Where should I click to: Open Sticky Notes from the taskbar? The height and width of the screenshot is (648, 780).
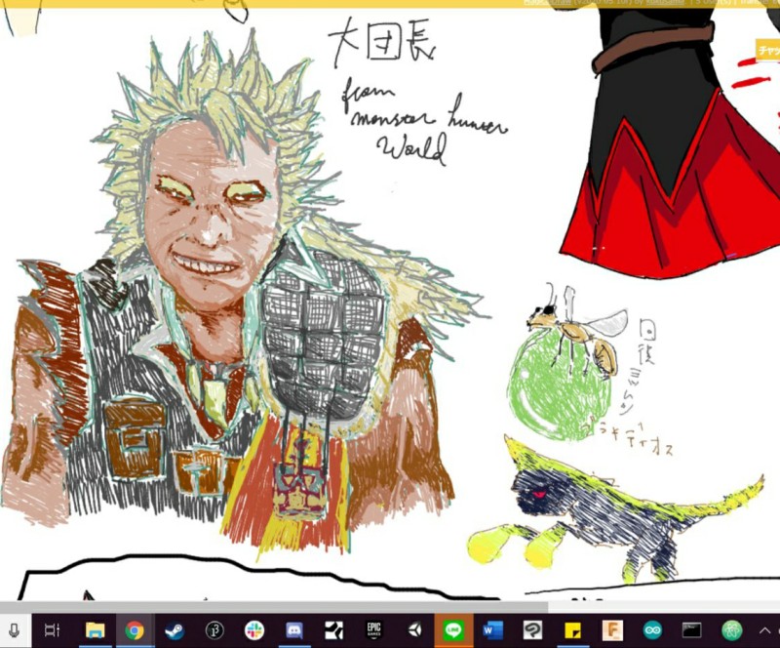pyautogui.click(x=572, y=630)
